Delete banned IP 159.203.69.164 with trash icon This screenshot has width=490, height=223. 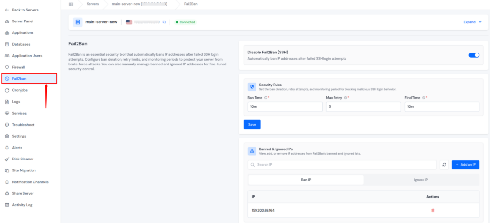(x=433, y=210)
